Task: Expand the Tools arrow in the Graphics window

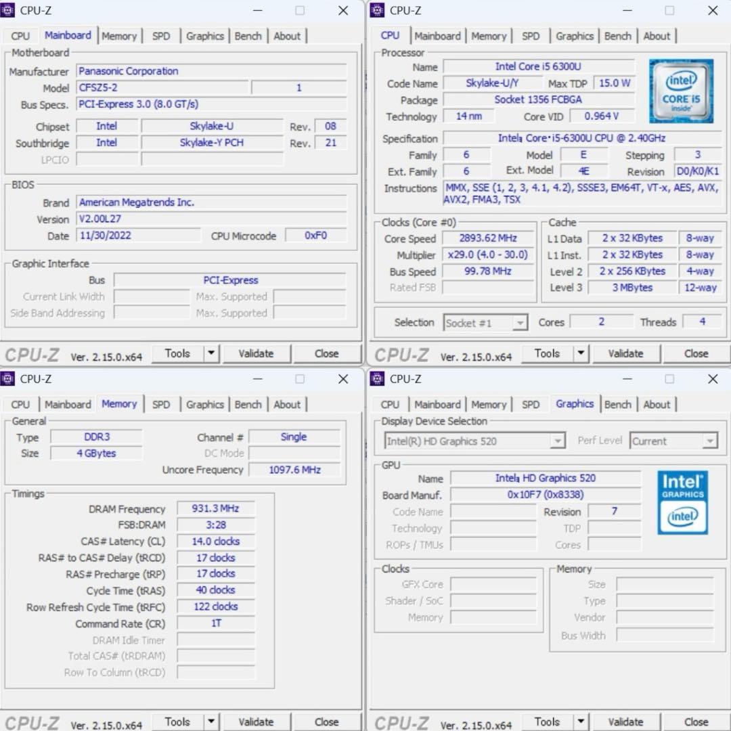Action: (581, 722)
